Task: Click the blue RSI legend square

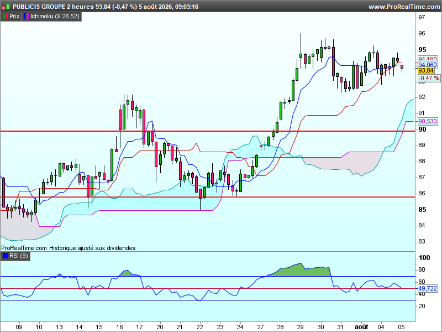Action: pos(6,256)
